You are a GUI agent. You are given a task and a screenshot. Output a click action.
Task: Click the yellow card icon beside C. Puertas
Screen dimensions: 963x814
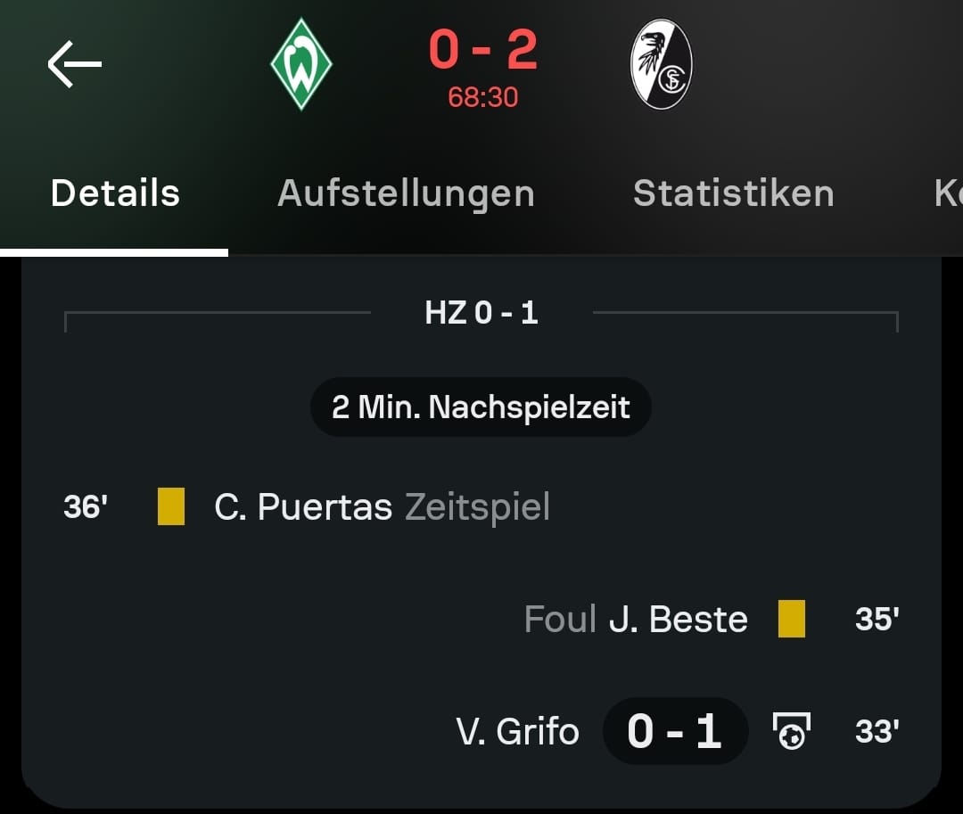coord(171,507)
